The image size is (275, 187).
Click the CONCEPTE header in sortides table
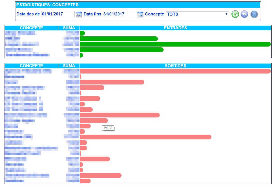pos(31,66)
